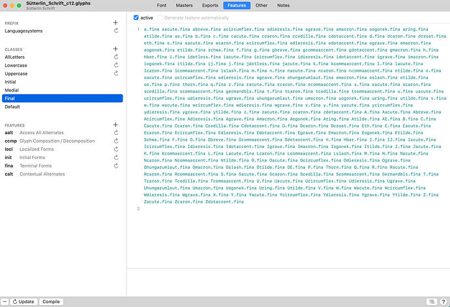The width and height of the screenshot is (450, 307).
Task: Select the Features tab
Action: pos(237,5)
